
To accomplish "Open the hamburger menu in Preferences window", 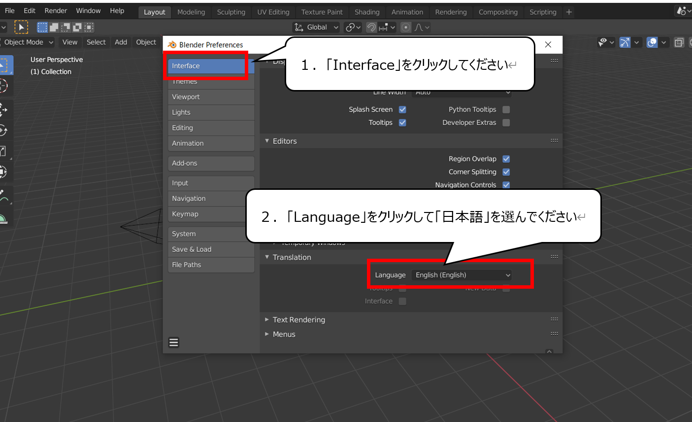I will pyautogui.click(x=174, y=342).
